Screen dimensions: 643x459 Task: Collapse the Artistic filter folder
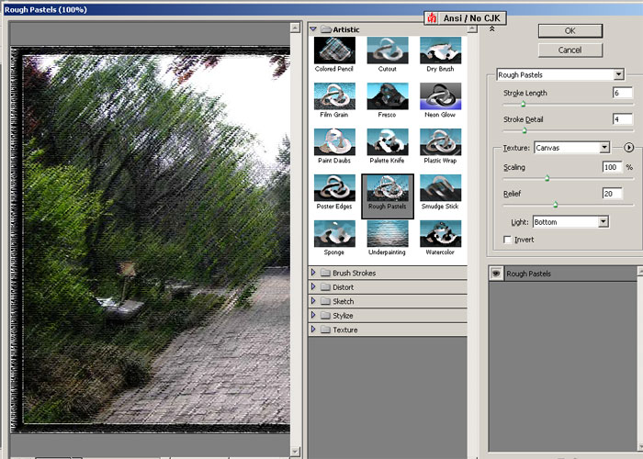(x=313, y=29)
